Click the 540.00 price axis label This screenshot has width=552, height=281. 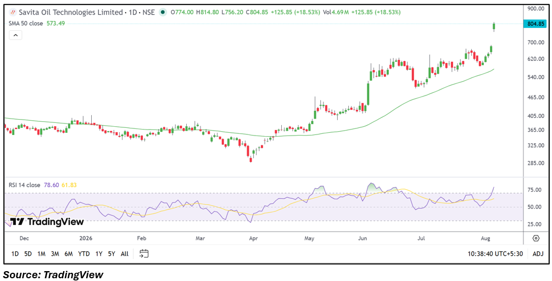(x=536, y=77)
